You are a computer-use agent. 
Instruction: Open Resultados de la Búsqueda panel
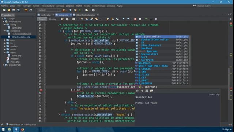[21, 125]
